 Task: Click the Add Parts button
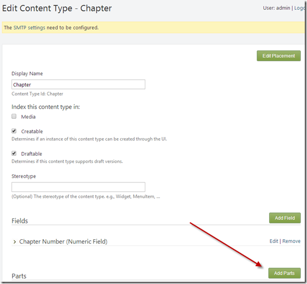284,273
